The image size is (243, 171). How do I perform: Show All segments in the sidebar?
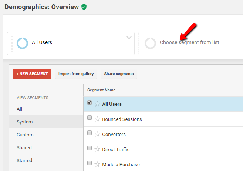click(20, 109)
